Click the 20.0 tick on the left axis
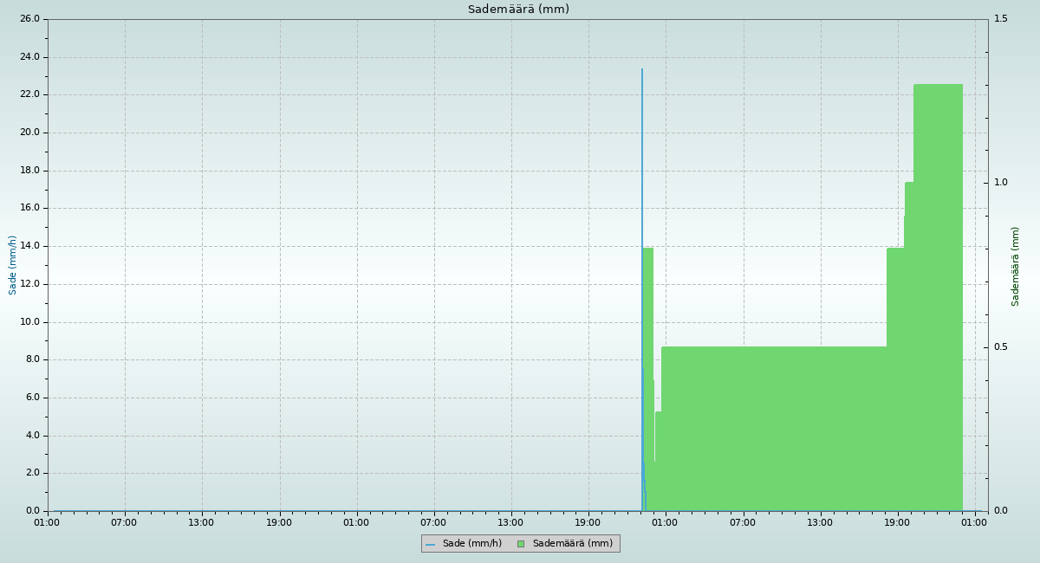1040x563 pixels. 29,133
